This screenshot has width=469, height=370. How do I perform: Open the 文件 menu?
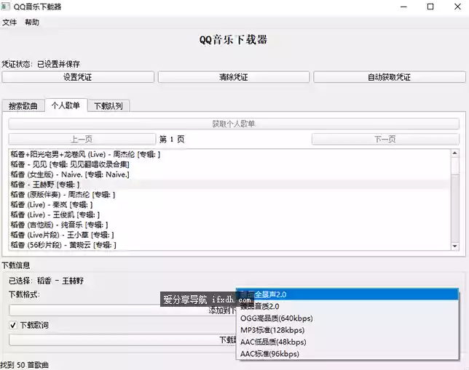9,23
